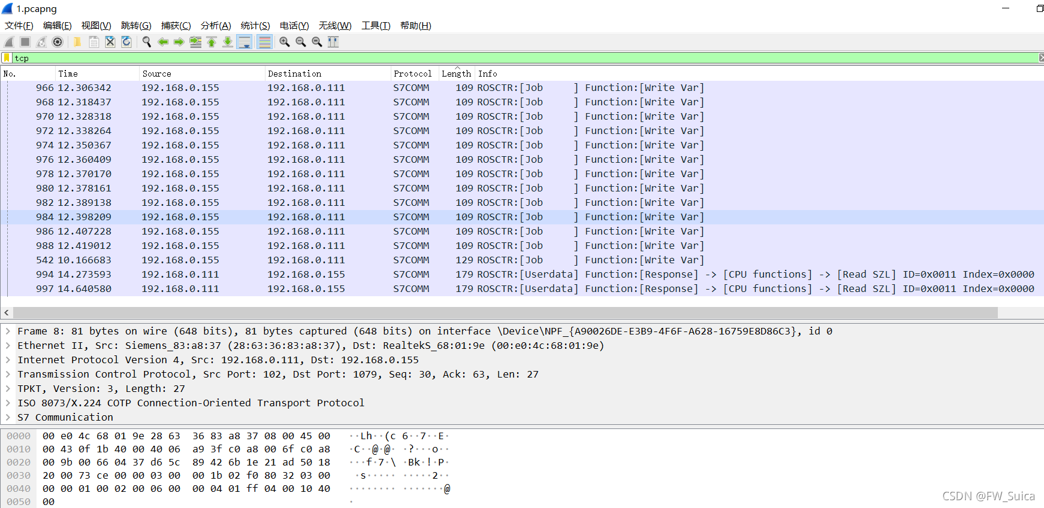The height and width of the screenshot is (508, 1044).
Task: Go forward with the right arrow icon
Action: [x=179, y=42]
